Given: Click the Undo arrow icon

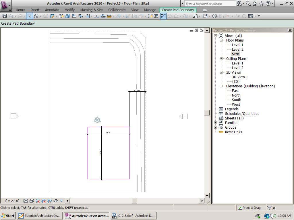Looking at the screenshot, I should pyautogui.click(x=11, y=16).
